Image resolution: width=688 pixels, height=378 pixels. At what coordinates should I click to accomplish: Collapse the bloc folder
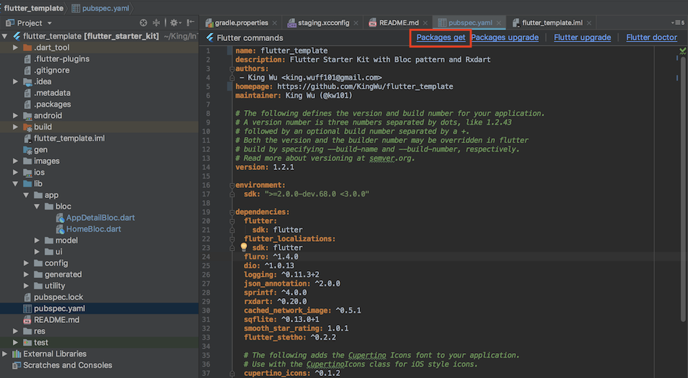37,207
